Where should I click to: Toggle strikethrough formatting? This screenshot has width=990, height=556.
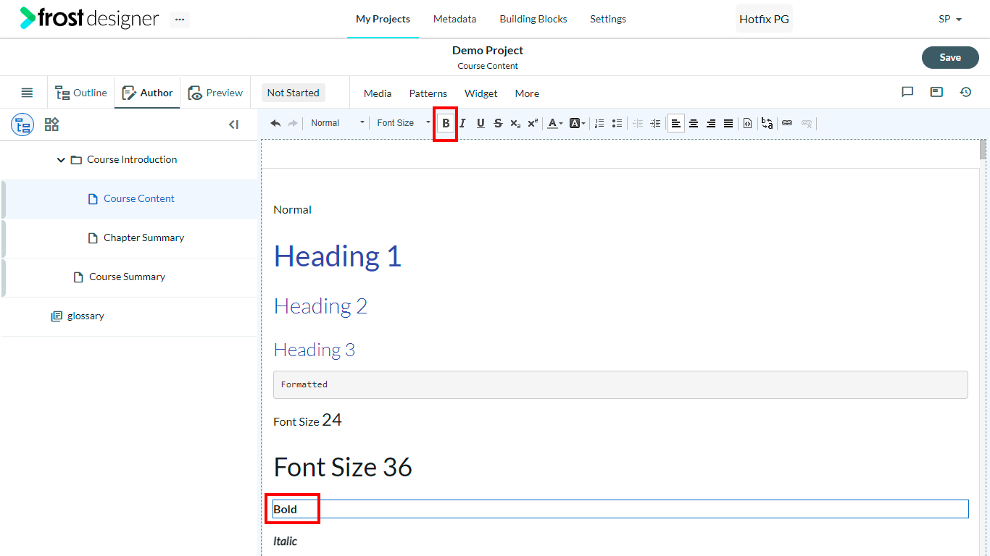point(498,123)
